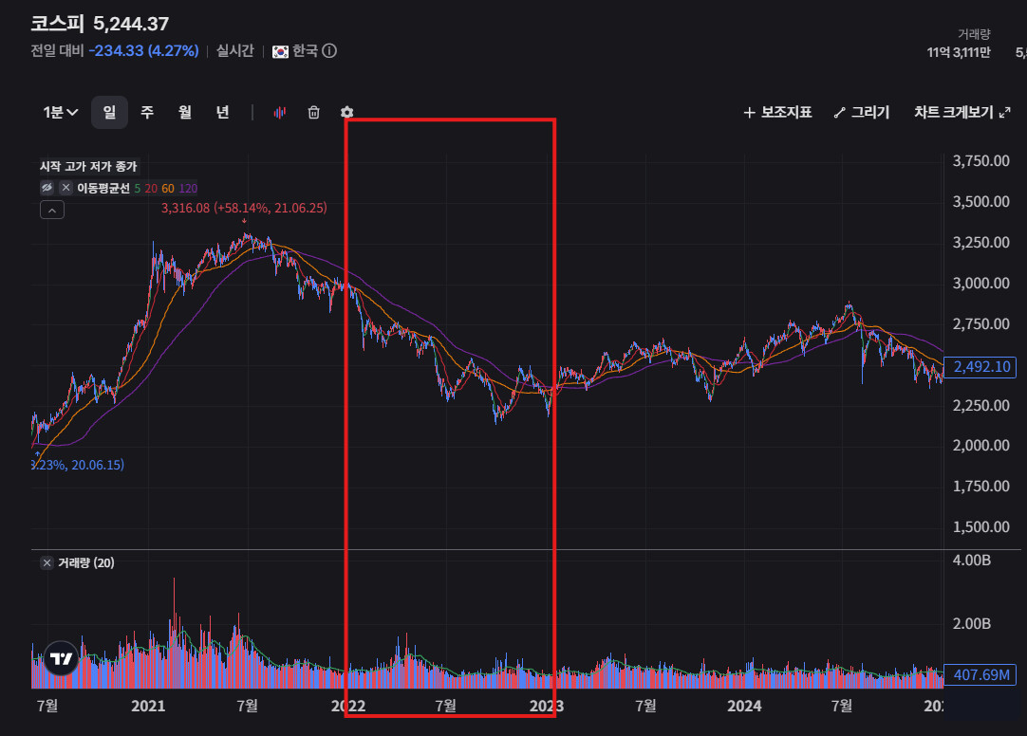Click the volume label 407.69M
Screen dimensions: 1027x736
coord(980,674)
